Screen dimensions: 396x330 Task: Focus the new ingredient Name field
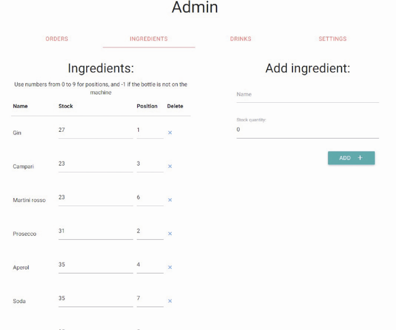[x=307, y=95]
